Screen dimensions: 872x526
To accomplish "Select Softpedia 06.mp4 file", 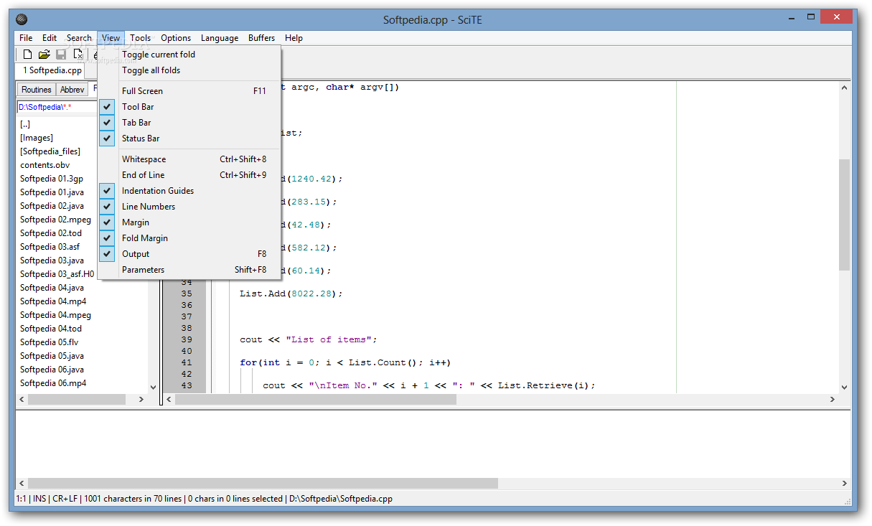I will 53,383.
